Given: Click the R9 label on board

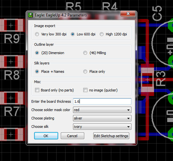Looking at the screenshot, I should (12, 39).
